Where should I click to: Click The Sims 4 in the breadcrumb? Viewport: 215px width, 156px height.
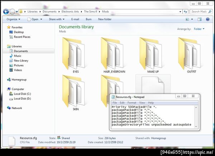pos(90,12)
